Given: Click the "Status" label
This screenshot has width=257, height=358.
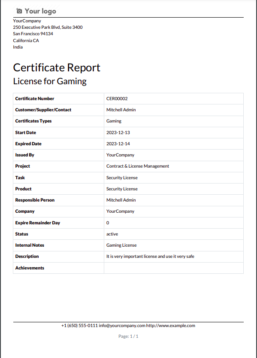Looking at the screenshot, I should pyautogui.click(x=21, y=234).
